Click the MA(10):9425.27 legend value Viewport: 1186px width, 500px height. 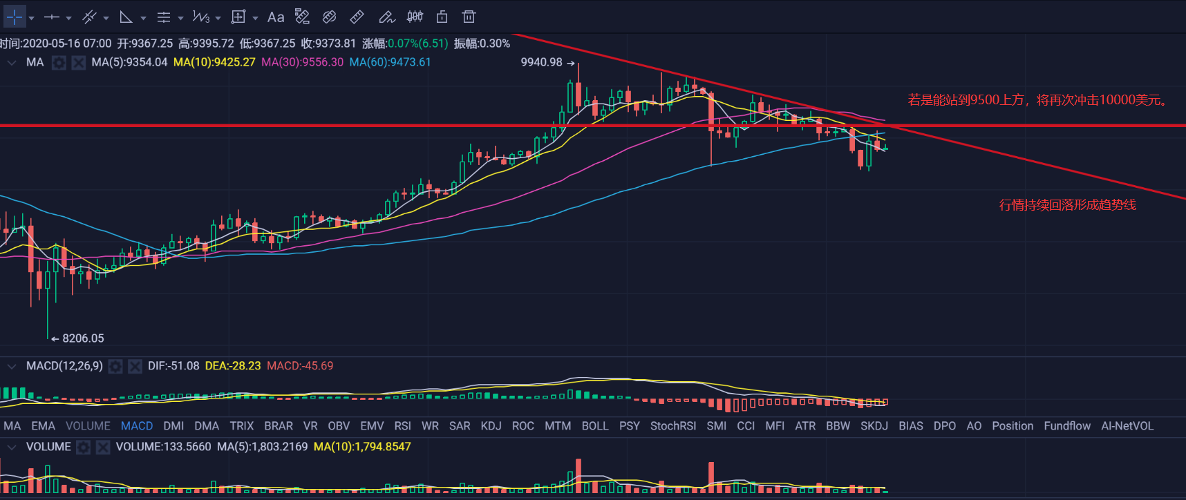pos(214,62)
